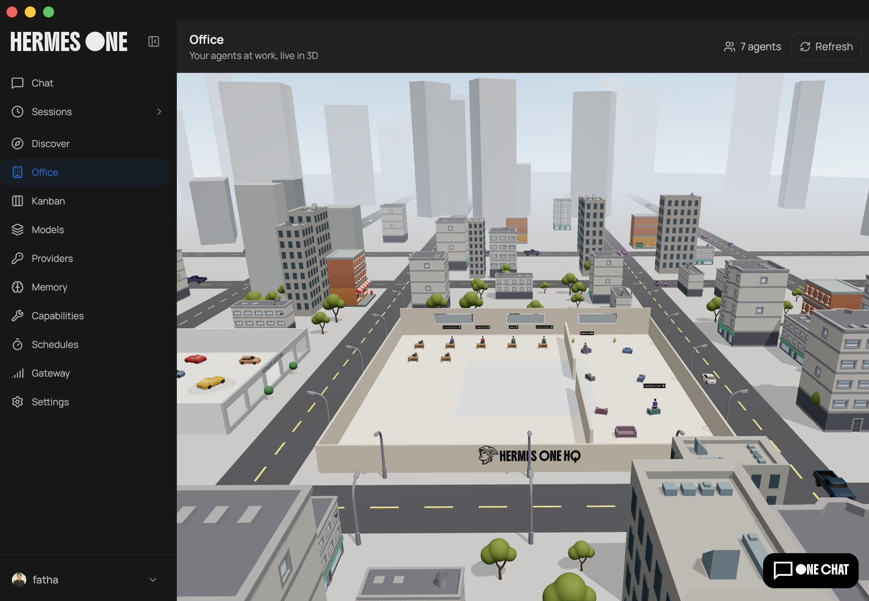The width and height of the screenshot is (869, 601).
Task: Click the Providers key icon
Action: click(18, 258)
